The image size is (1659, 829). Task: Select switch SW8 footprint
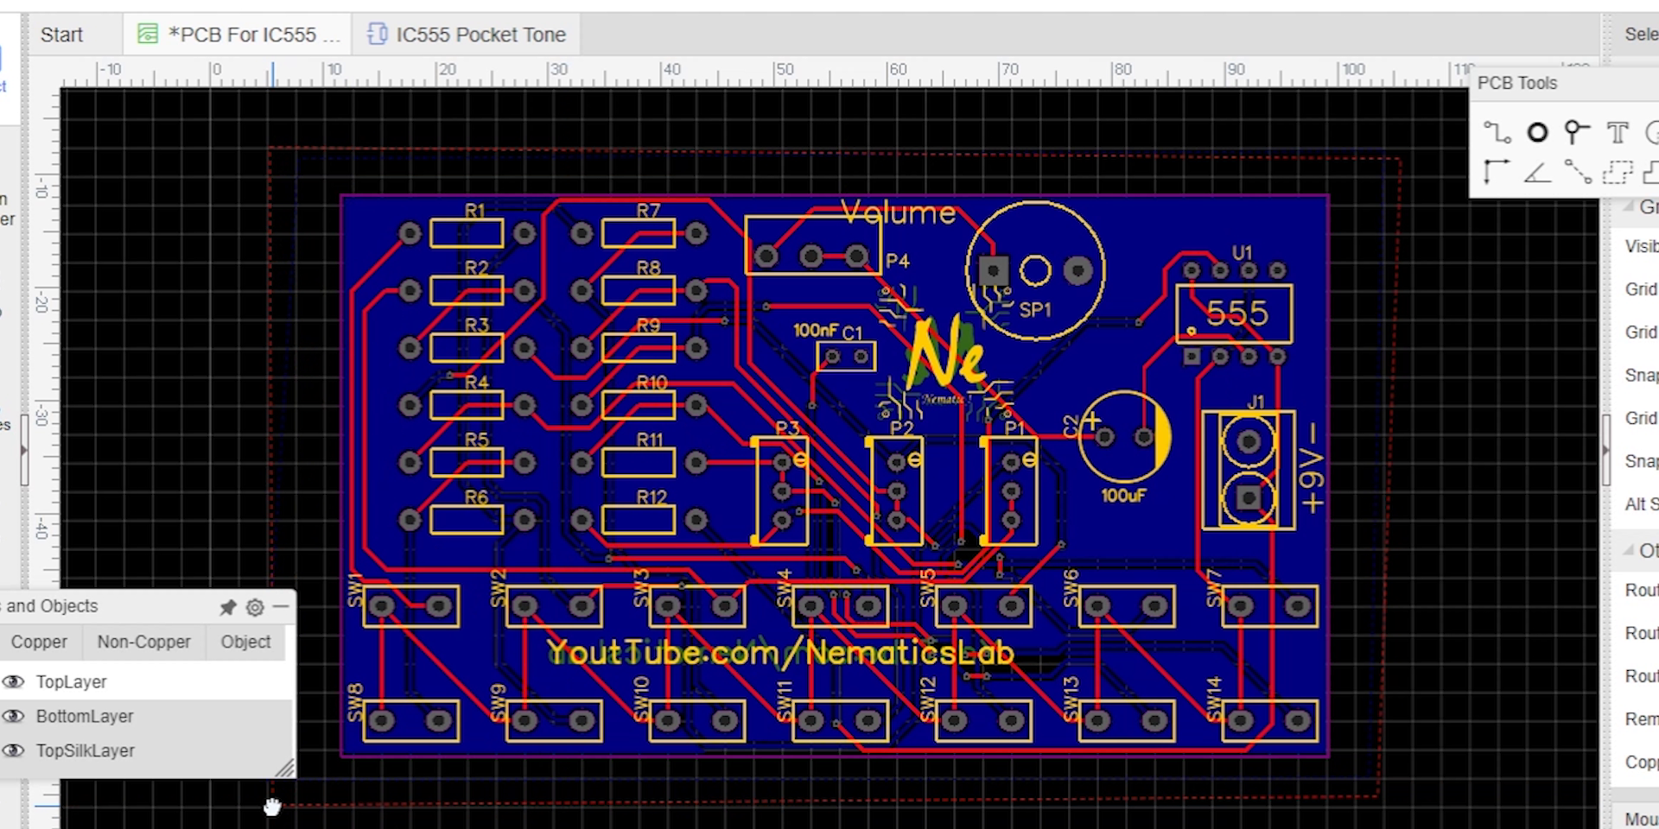point(410,720)
